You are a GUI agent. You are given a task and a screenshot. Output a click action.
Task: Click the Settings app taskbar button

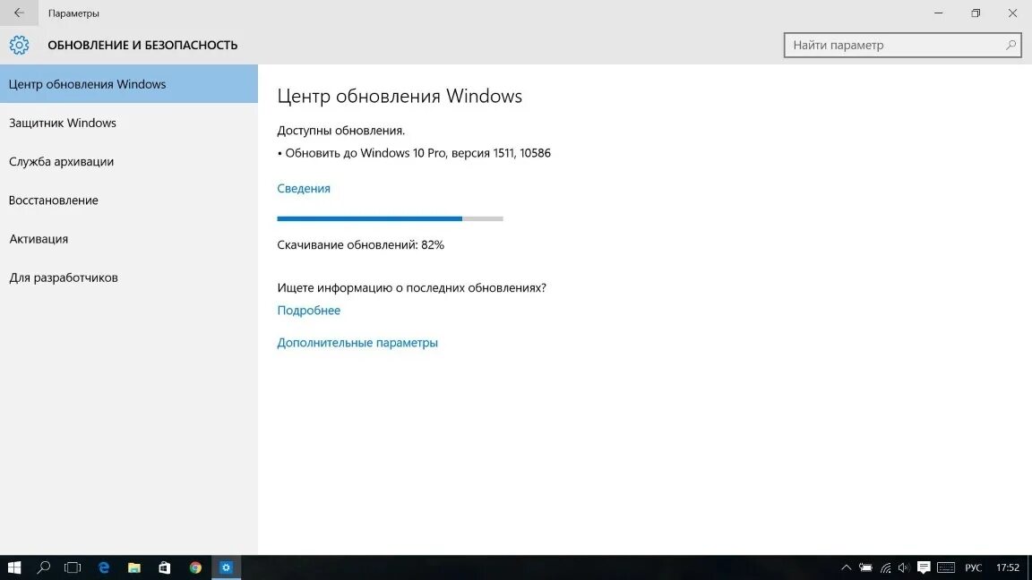[226, 567]
